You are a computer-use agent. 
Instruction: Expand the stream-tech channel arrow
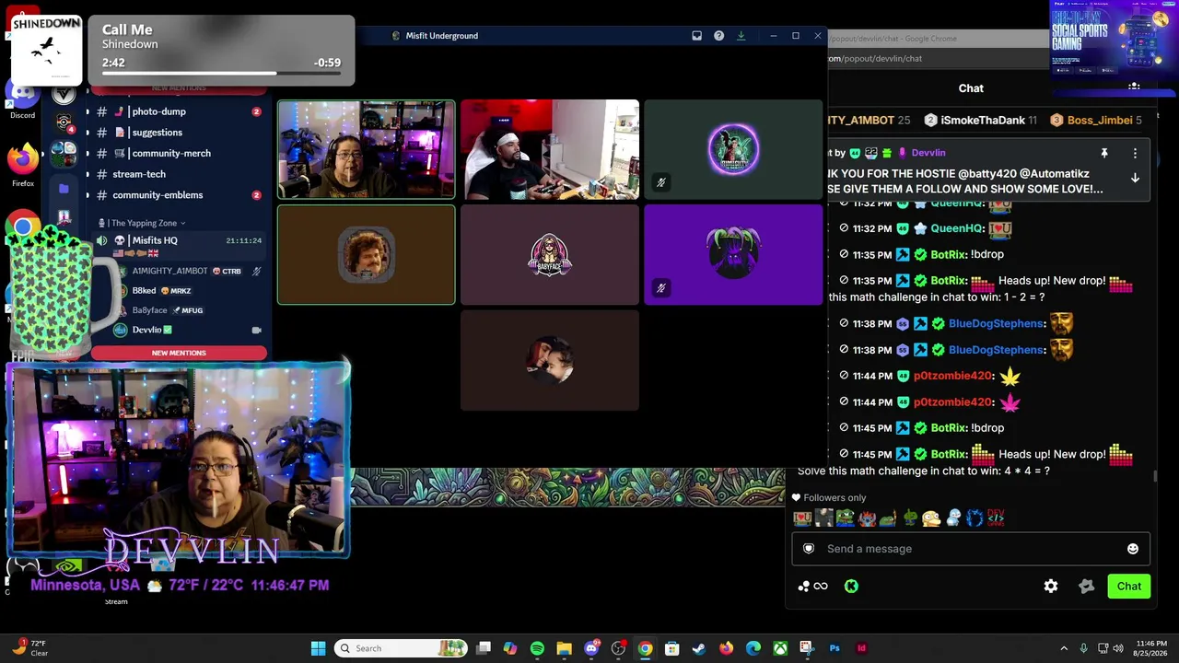[x=88, y=174]
